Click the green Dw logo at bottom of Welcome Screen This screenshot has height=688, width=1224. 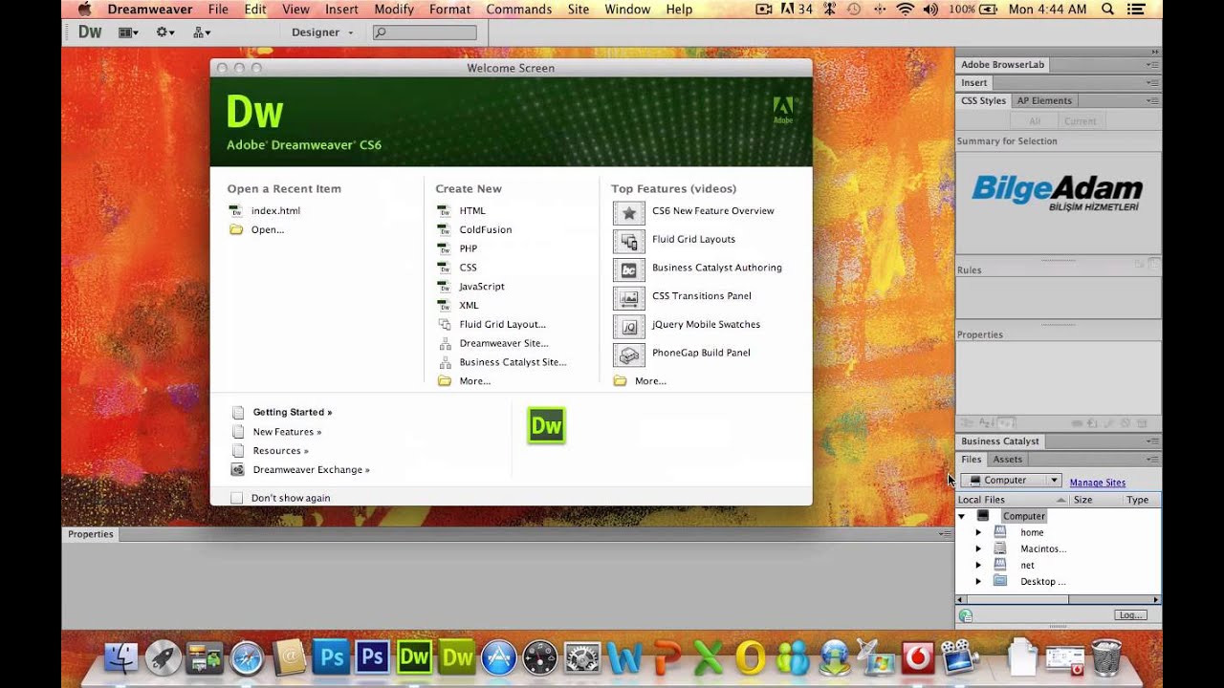(546, 425)
